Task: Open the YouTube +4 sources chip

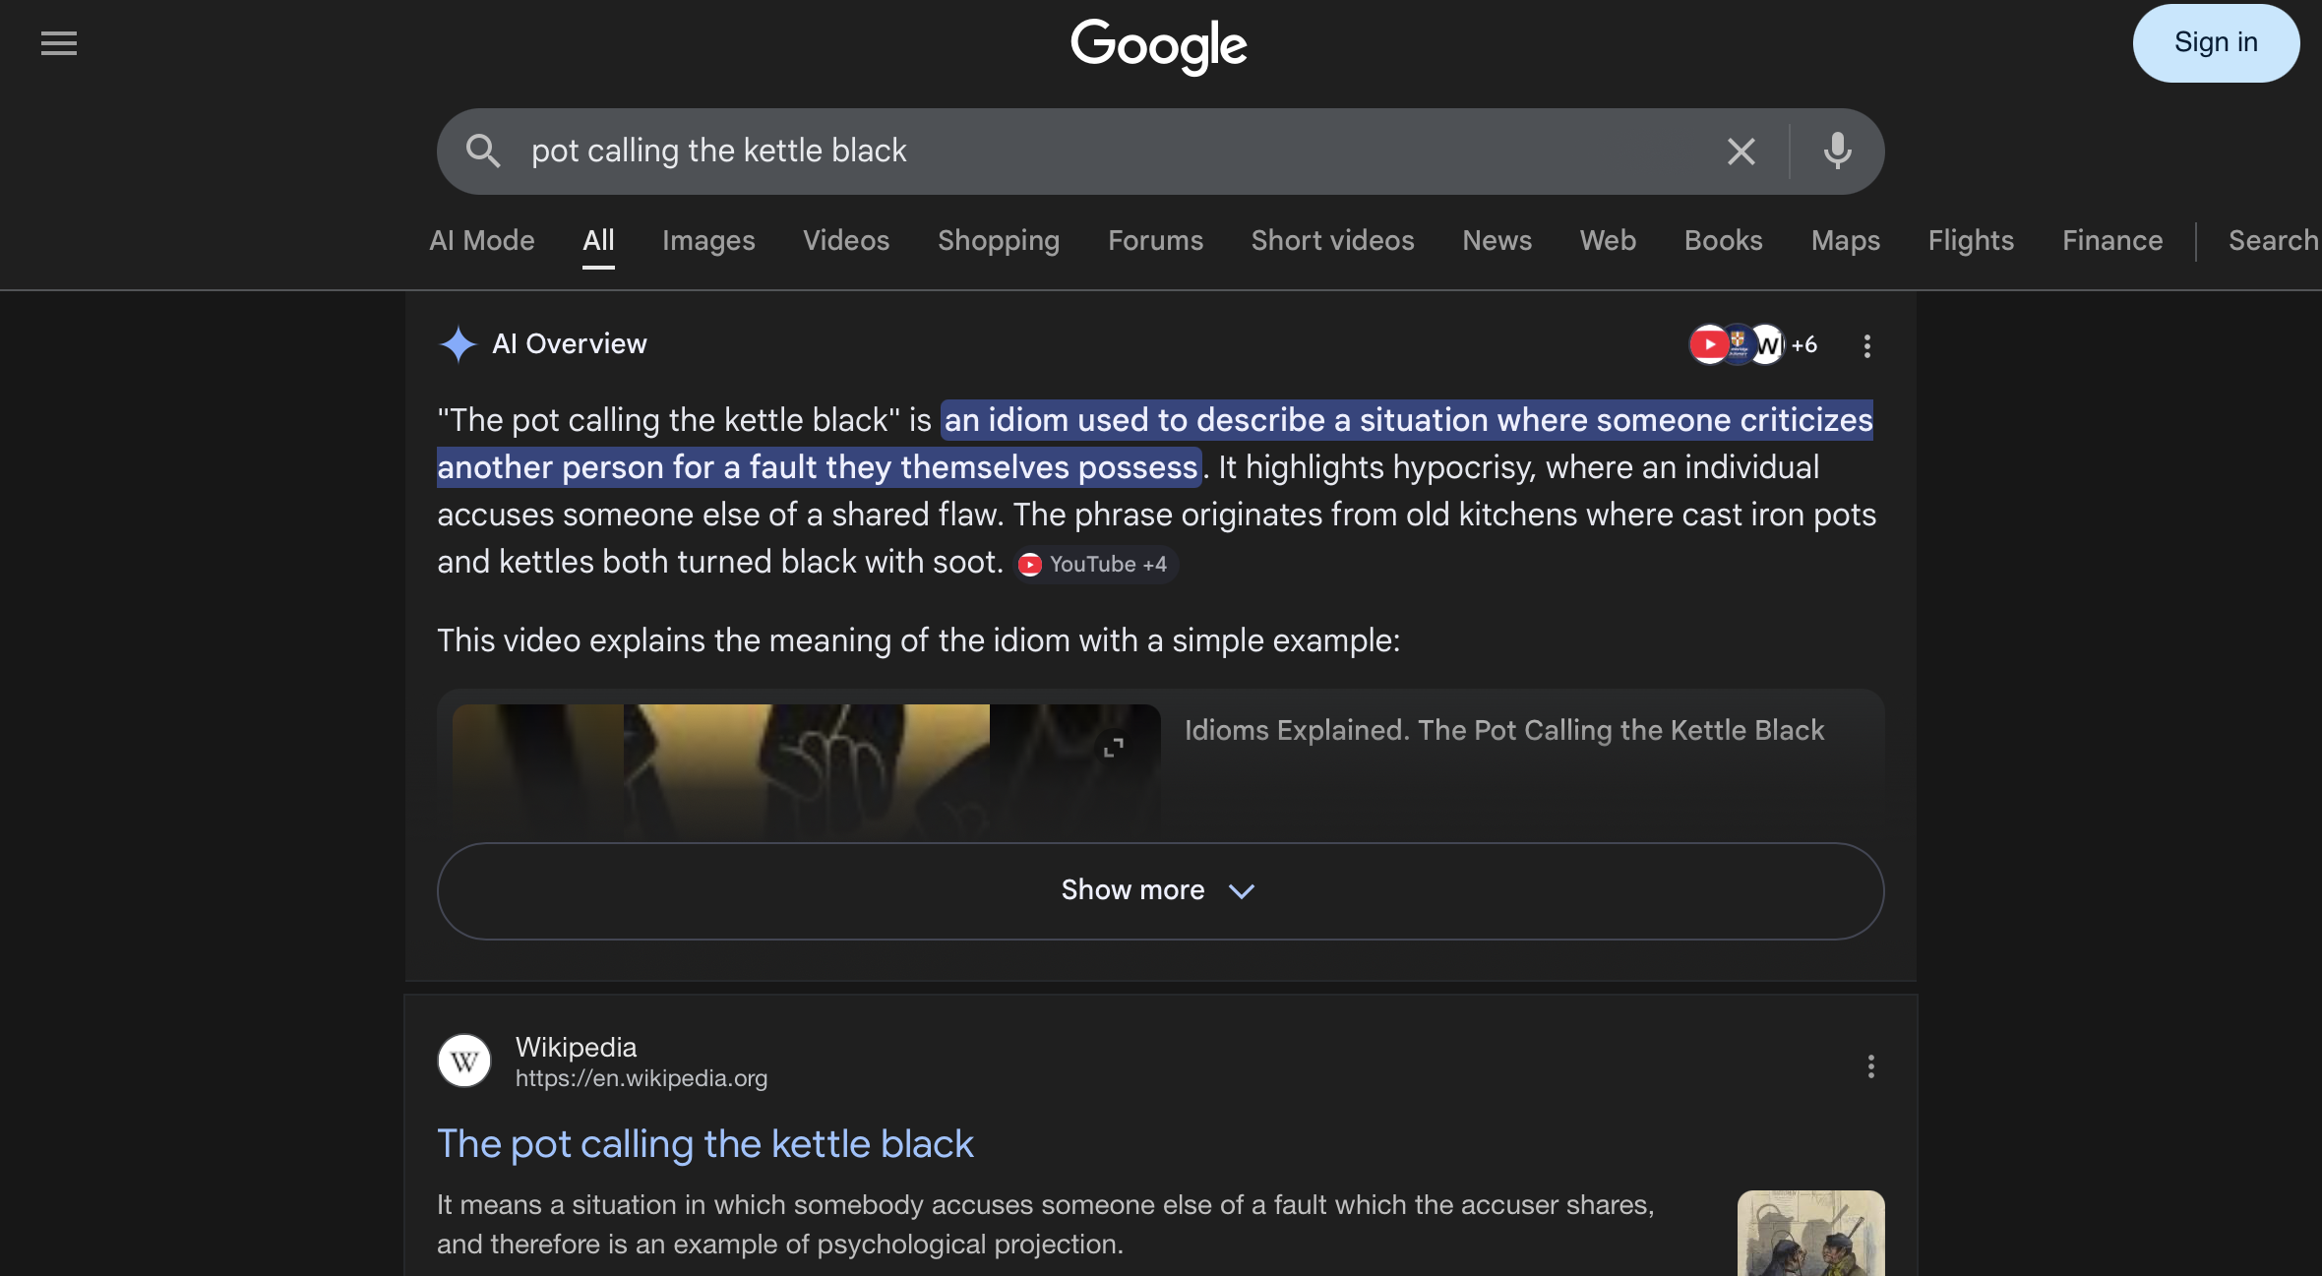Action: point(1096,564)
